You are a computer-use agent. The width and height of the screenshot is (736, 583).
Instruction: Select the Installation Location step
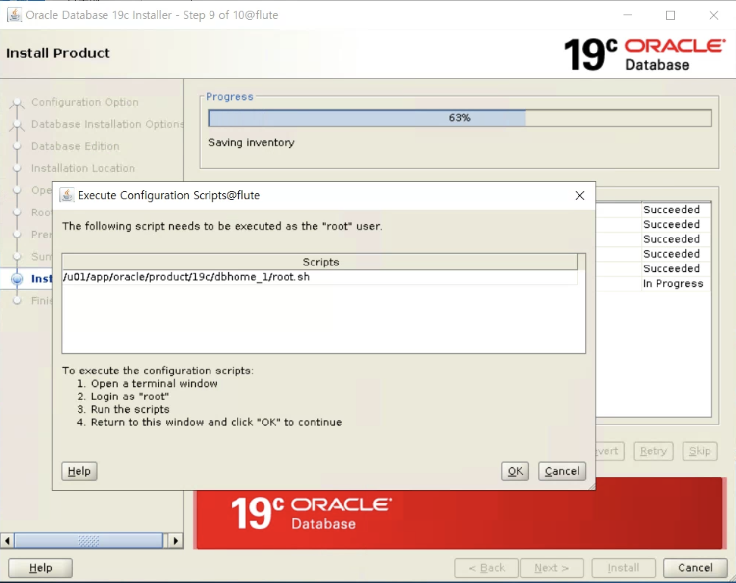click(83, 168)
